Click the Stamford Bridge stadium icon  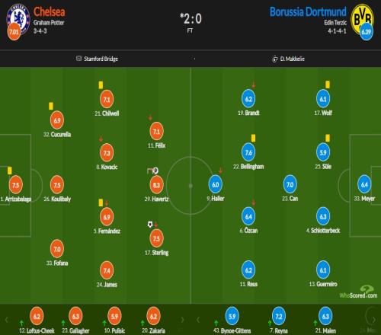coord(78,59)
